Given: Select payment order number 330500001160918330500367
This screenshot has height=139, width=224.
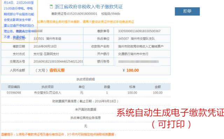Looking at the screenshot, I should pyautogui.click(x=139, y=31).
